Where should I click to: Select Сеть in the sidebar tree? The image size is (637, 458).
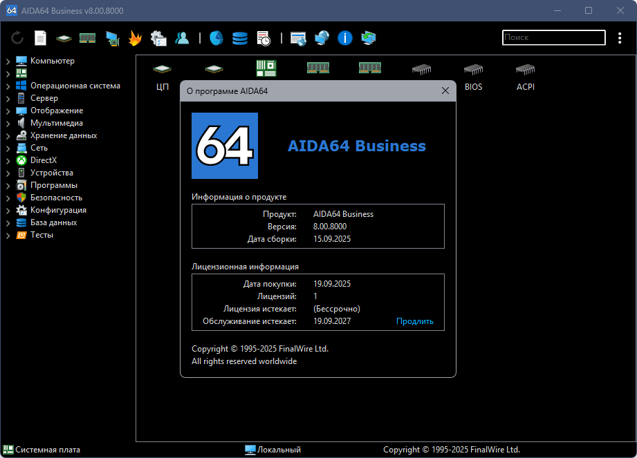tap(39, 148)
